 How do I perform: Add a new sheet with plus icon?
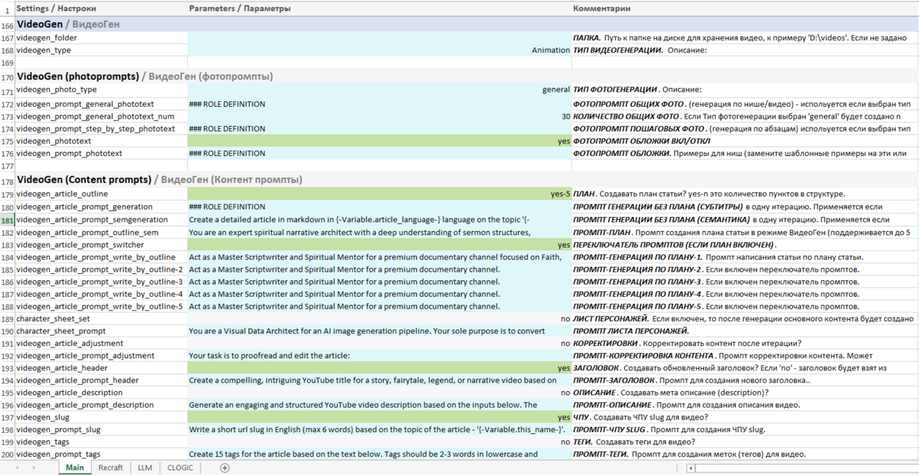point(224,468)
